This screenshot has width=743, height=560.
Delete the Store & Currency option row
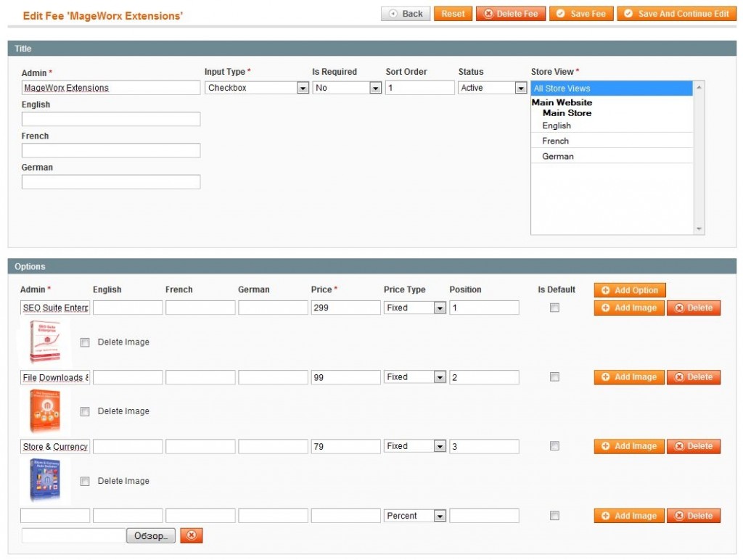(x=694, y=446)
